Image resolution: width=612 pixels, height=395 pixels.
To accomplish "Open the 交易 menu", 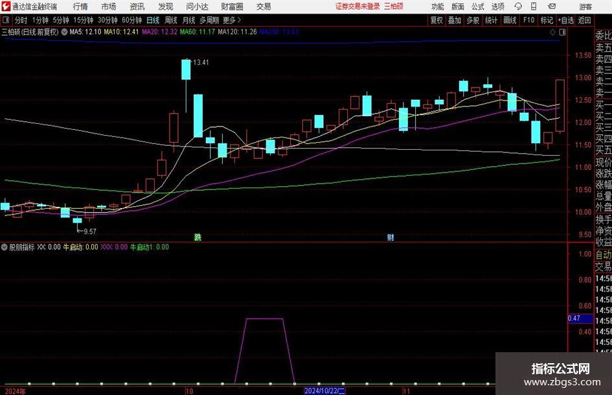I will [264, 6].
